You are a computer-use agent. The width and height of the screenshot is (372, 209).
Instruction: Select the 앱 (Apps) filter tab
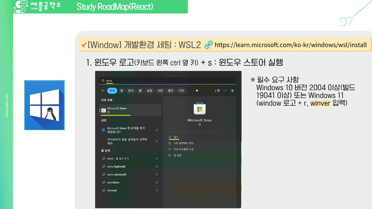point(122,91)
